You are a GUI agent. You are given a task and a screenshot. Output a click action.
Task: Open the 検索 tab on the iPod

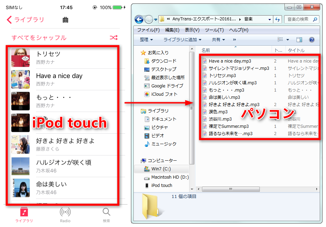[x=106, y=215]
